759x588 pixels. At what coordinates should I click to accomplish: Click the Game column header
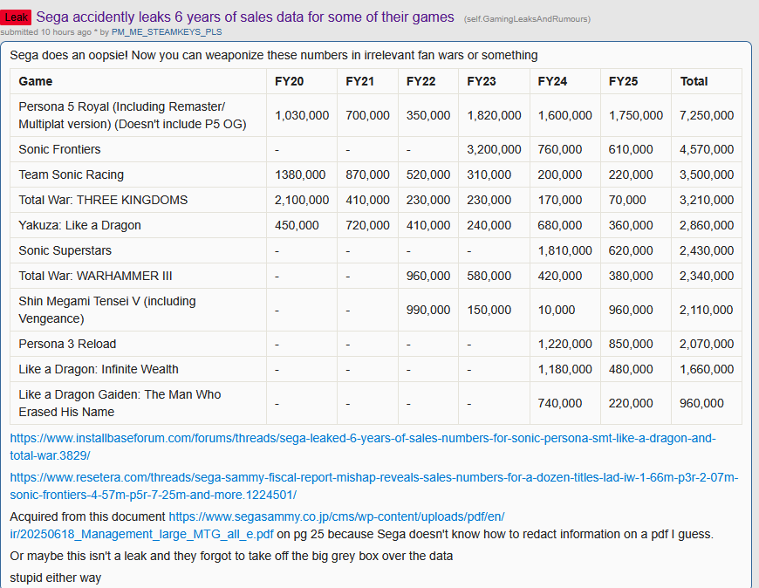(x=36, y=81)
